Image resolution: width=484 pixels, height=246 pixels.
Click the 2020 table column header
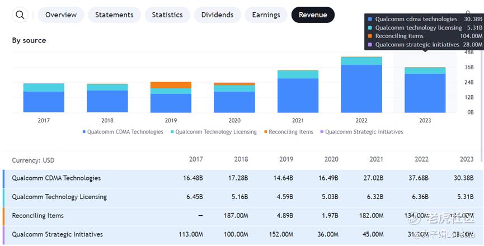(x=331, y=159)
